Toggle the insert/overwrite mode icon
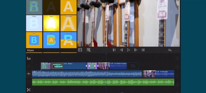 29,74
